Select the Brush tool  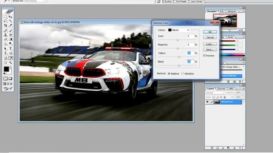click(x=10, y=31)
